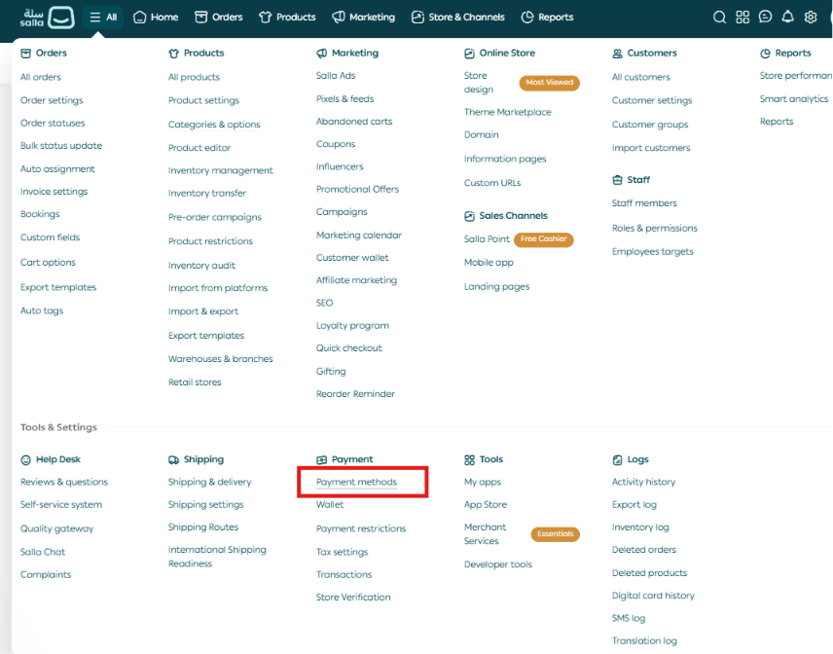Open the apps grid icon

[742, 18]
